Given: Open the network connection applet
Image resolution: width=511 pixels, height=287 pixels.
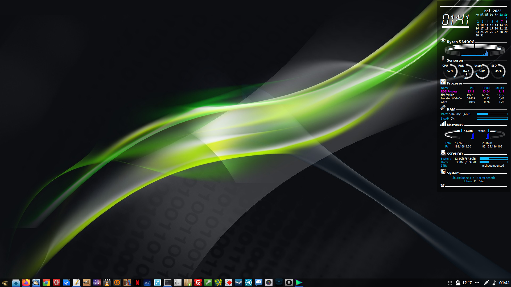Looking at the screenshot, I should 486,282.
